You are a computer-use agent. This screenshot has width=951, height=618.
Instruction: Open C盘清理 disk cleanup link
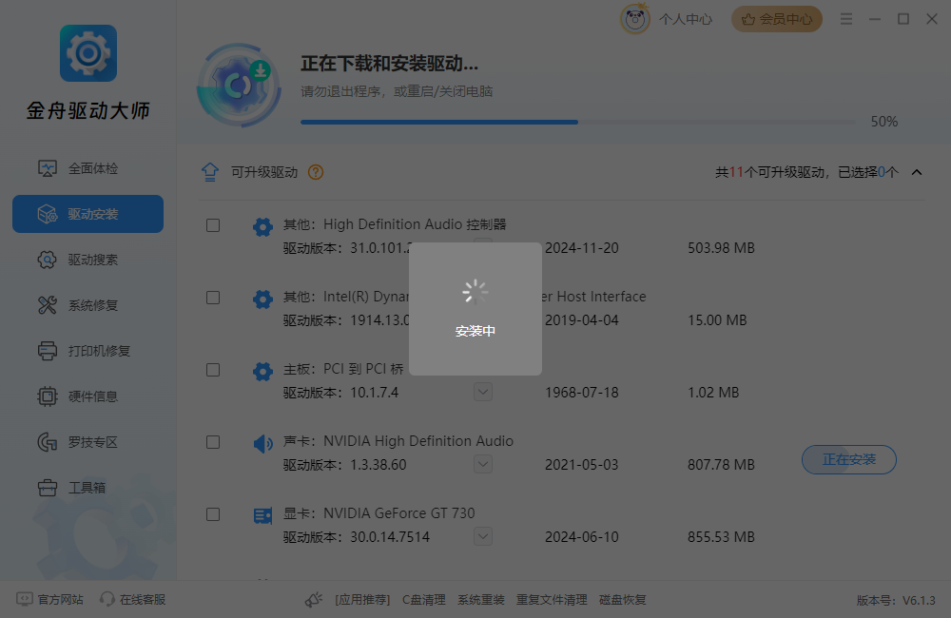tap(424, 600)
